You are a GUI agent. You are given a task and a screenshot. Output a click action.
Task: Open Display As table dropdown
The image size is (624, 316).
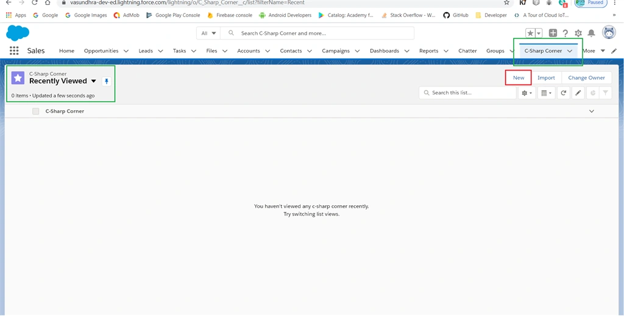pos(547,93)
